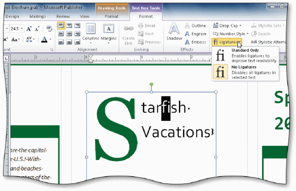Click the Shrink Font icon
Image resolution: width=296 pixels, height=191 pixels.
(x=37, y=29)
